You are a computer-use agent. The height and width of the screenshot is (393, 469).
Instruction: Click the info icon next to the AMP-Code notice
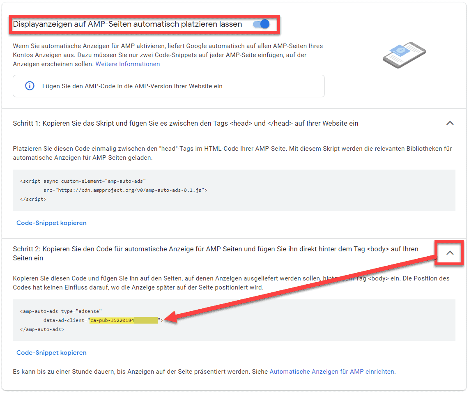(29, 86)
